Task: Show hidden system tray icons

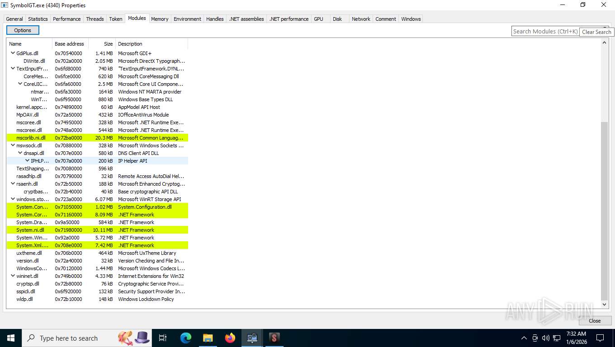Action: click(524, 338)
